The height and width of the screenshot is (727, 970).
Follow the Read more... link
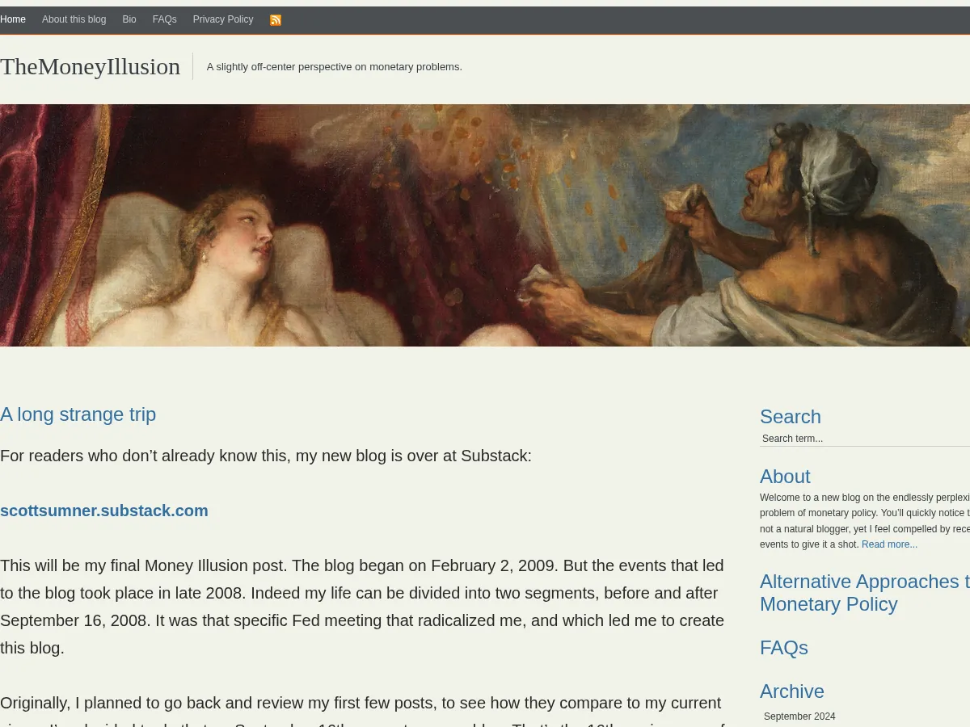pyautogui.click(x=889, y=544)
